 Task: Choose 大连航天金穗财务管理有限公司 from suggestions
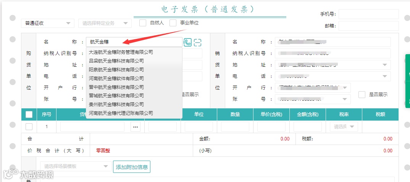tap(134, 52)
